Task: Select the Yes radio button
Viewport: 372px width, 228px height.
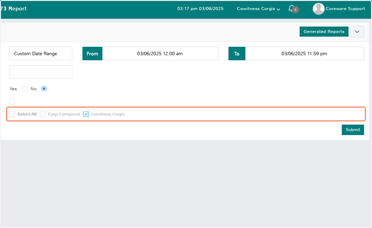Action: point(24,89)
